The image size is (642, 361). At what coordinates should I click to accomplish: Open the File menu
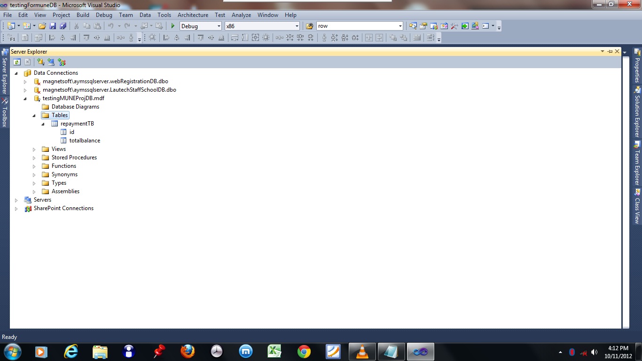(8, 15)
